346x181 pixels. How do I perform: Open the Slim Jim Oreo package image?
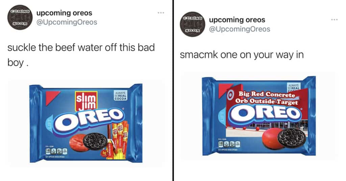coord(86,123)
